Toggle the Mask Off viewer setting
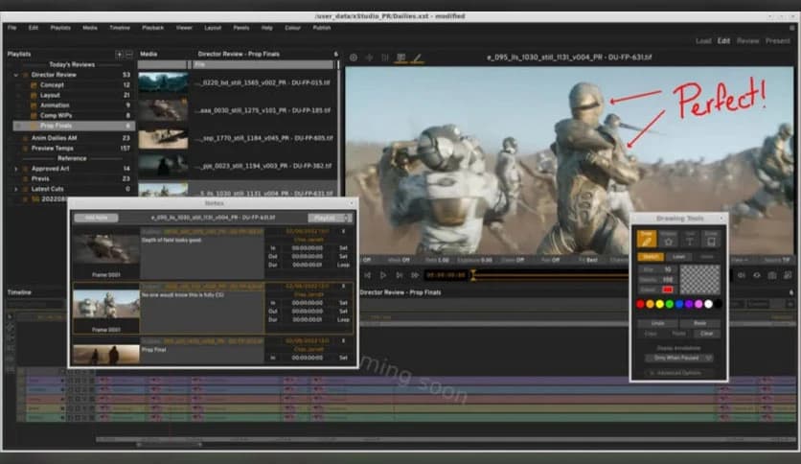This screenshot has height=464, width=801. [x=399, y=260]
